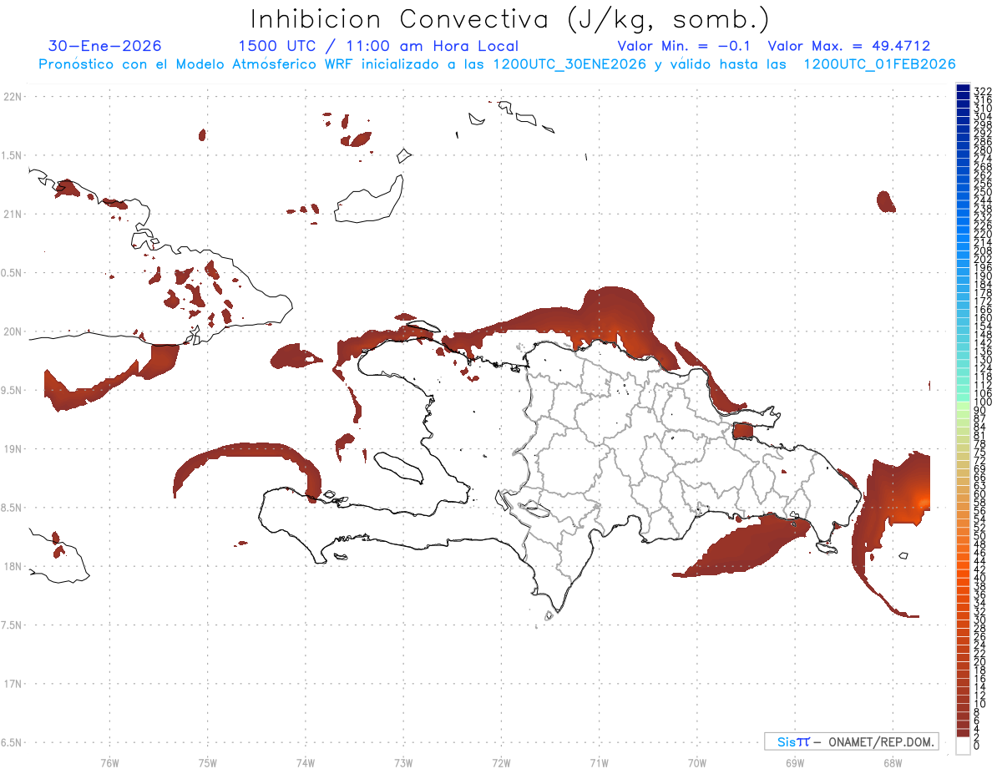Click the white bottom swatch of the color scale
Image resolution: width=1002 pixels, height=774 pixels.
tap(963, 746)
